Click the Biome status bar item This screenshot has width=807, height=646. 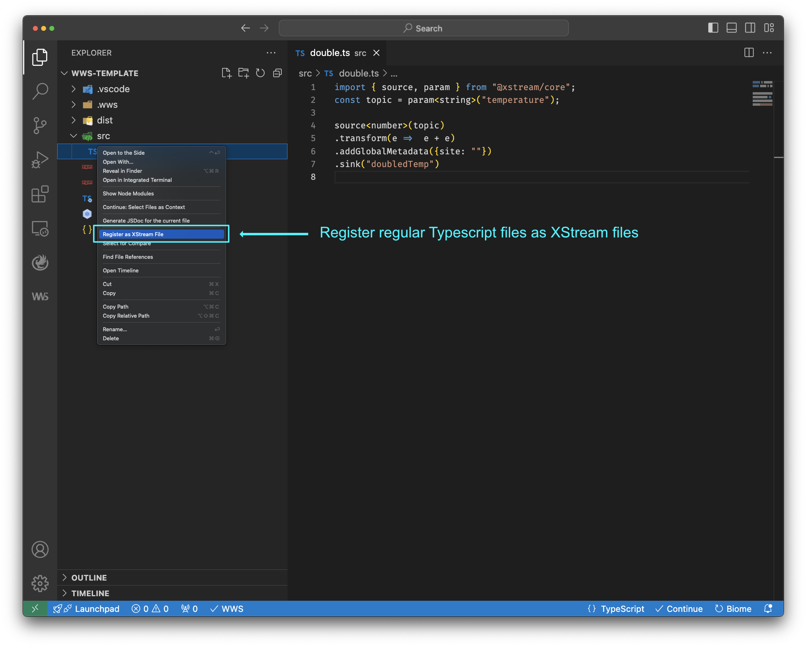pyautogui.click(x=733, y=609)
